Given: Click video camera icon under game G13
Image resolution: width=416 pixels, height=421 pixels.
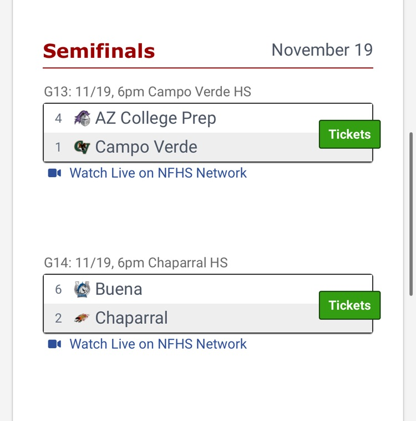Looking at the screenshot, I should click(x=54, y=173).
